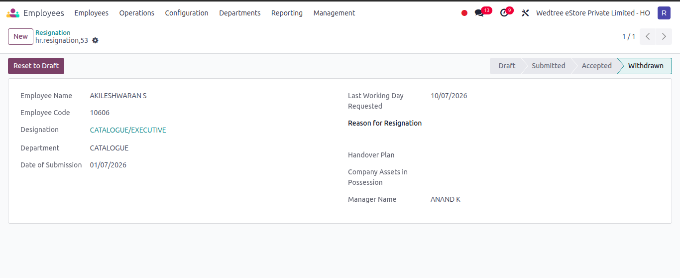Open the Departments menu
Image resolution: width=680 pixels, height=278 pixels.
[240, 13]
